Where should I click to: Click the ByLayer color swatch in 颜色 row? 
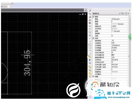(113, 19)
